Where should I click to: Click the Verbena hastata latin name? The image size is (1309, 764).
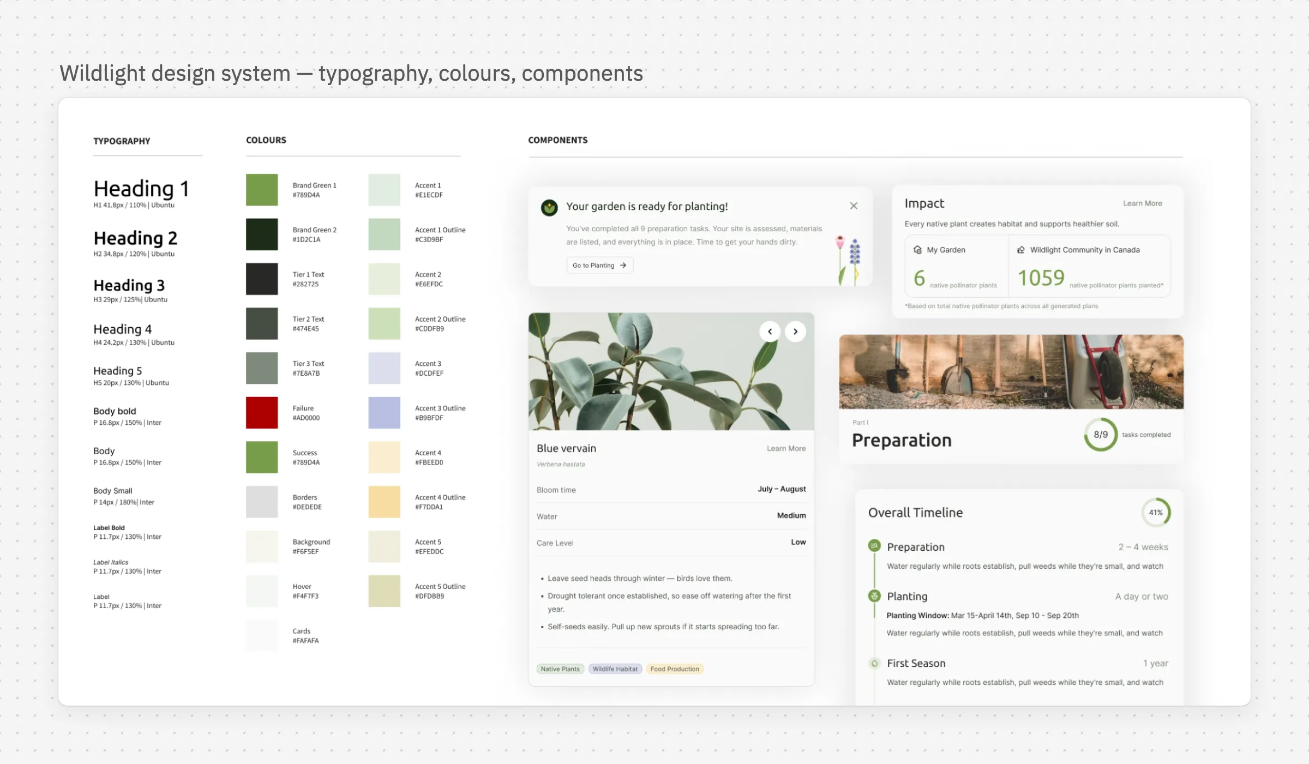point(561,464)
